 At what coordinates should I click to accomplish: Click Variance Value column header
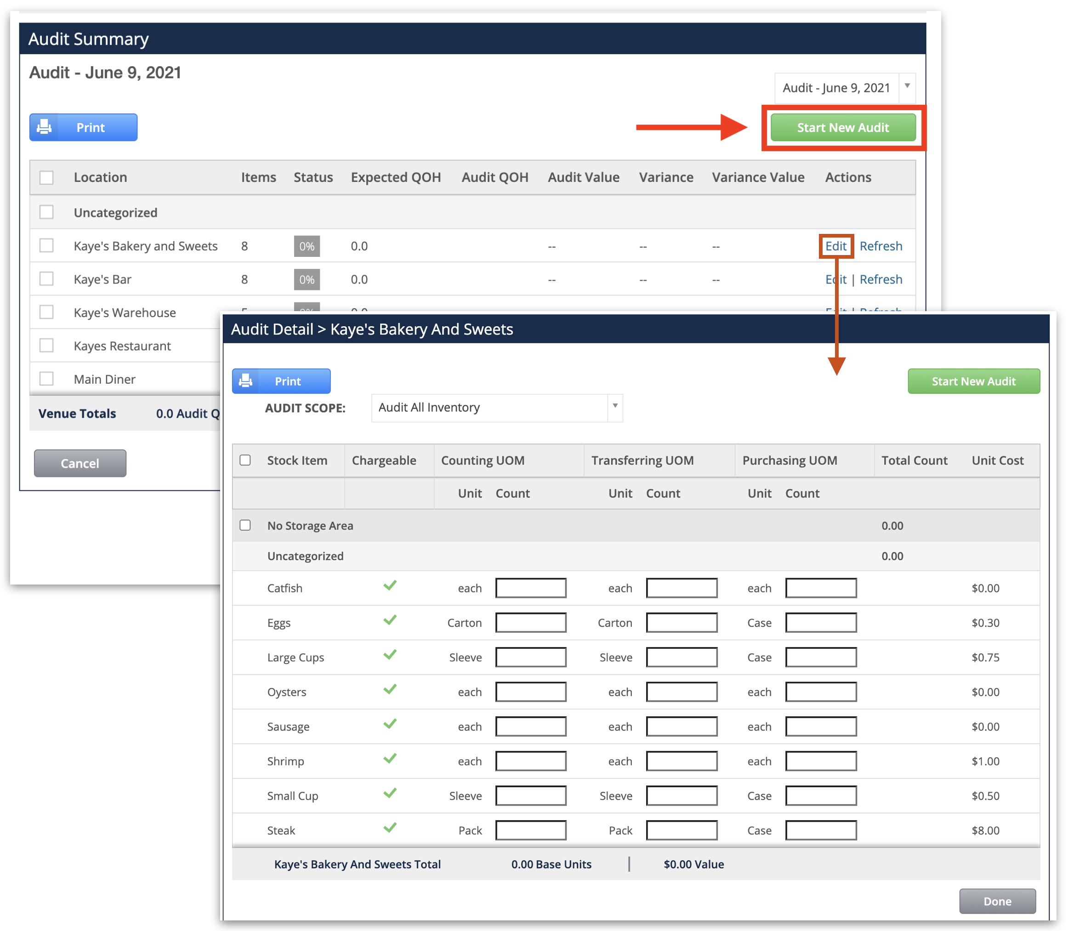point(758,178)
